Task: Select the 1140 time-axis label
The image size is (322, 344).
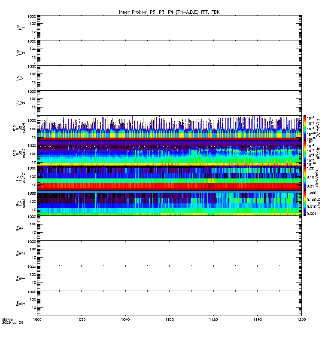Action: 257,319
